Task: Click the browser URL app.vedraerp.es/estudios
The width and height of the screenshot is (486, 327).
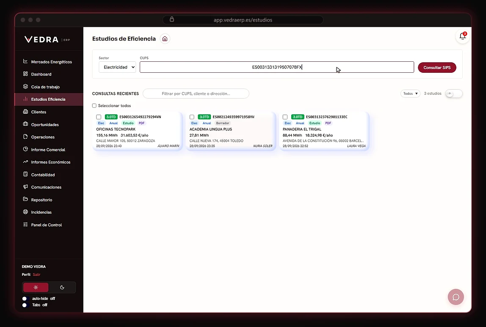Action: [243, 20]
